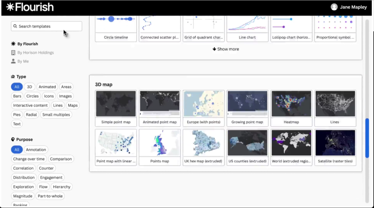This screenshot has height=208, width=374.
Task: Toggle the Exploration purpose filter
Action: click(x=23, y=187)
